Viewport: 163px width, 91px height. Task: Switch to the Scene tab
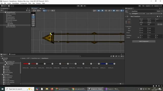click(35, 8)
